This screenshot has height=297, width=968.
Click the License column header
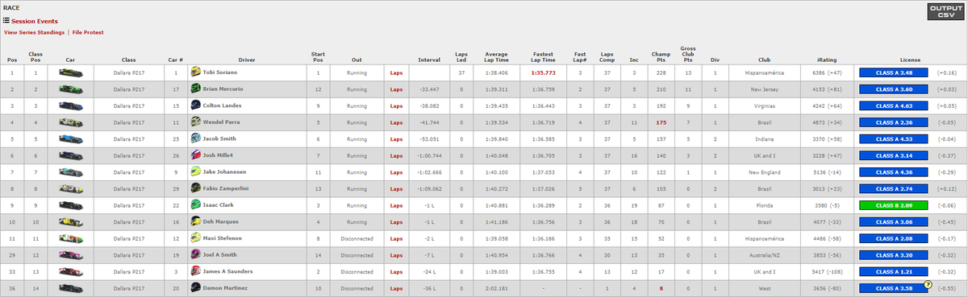coord(909,60)
